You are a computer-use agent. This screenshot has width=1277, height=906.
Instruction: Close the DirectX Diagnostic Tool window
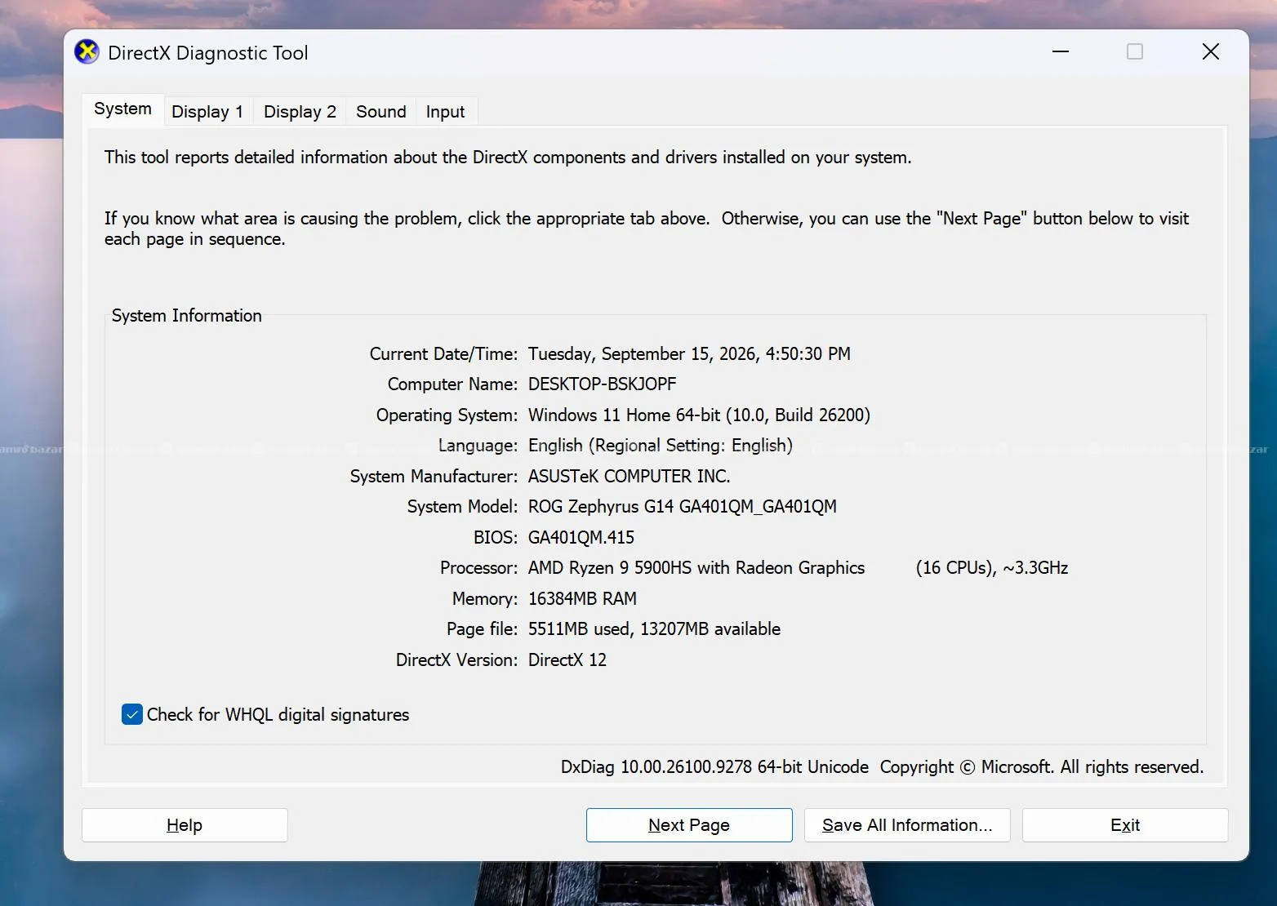(1211, 52)
